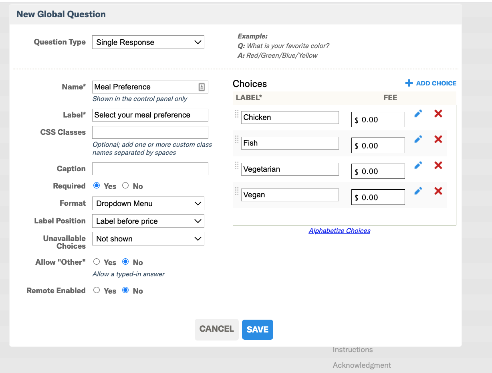Click the fee field for Fish

378,146
